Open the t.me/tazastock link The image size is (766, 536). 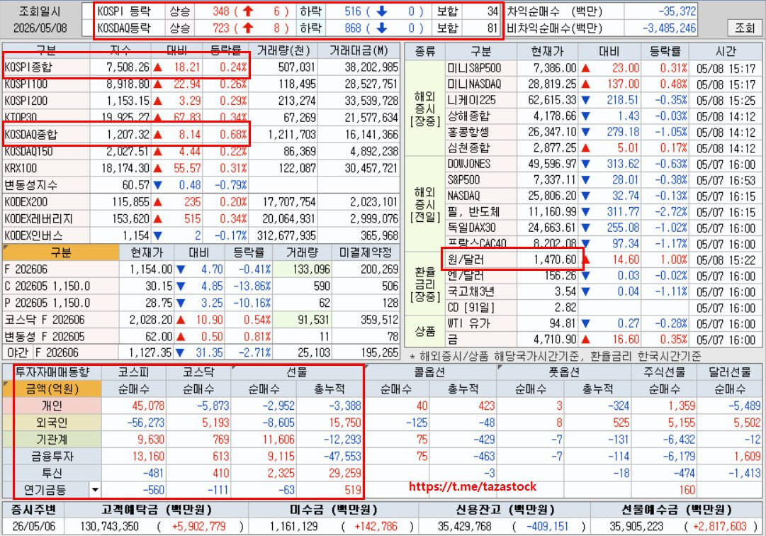pyautogui.click(x=473, y=486)
